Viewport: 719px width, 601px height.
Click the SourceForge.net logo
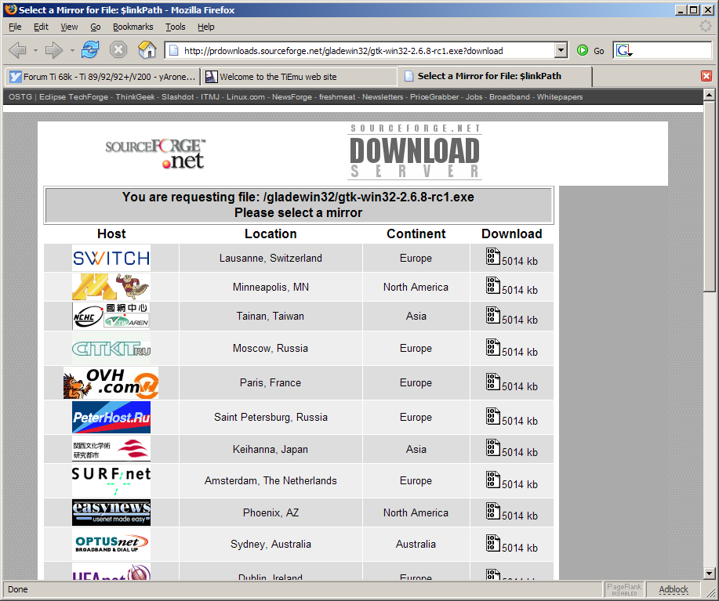click(156, 154)
